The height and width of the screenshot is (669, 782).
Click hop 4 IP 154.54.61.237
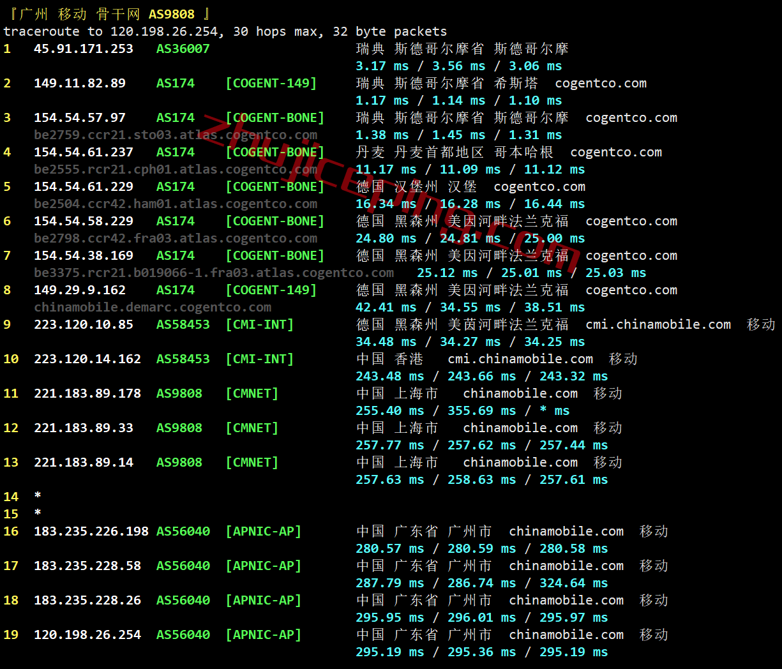pyautogui.click(x=84, y=152)
